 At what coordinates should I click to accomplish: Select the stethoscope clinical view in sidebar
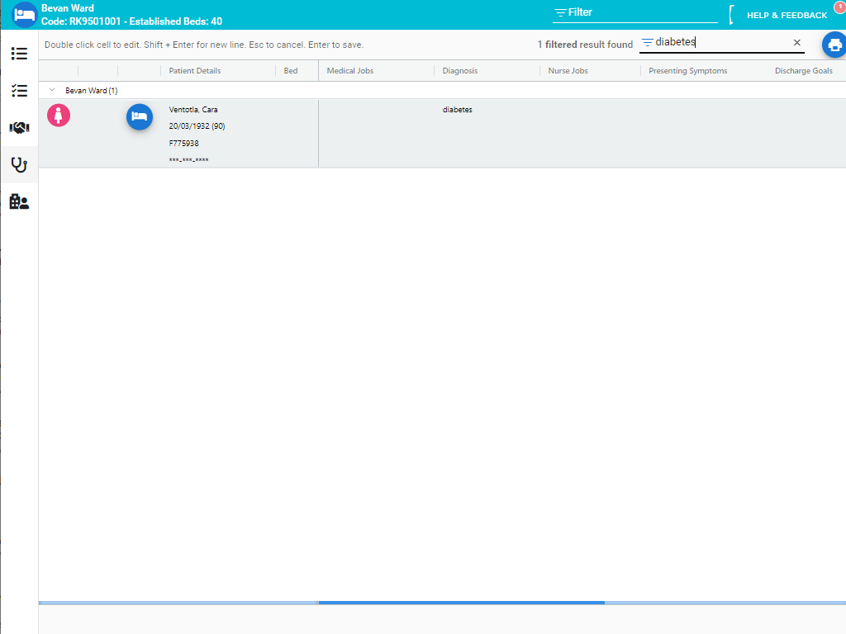[x=20, y=164]
